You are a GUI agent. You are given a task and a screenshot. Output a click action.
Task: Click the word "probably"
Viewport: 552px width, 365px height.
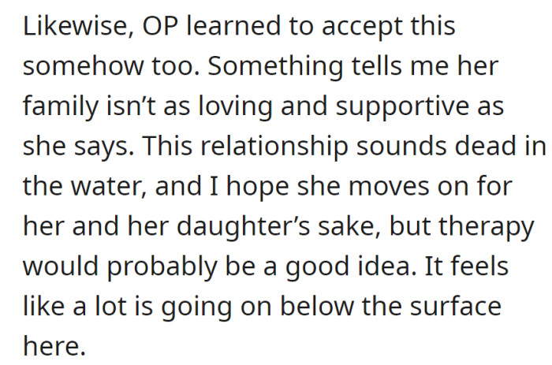pos(166,266)
